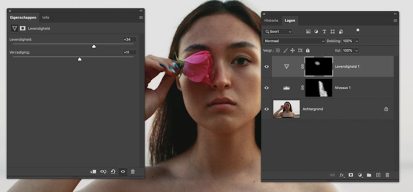413x192 pixels.
Task: Select the Lagen tab
Action: click(290, 21)
